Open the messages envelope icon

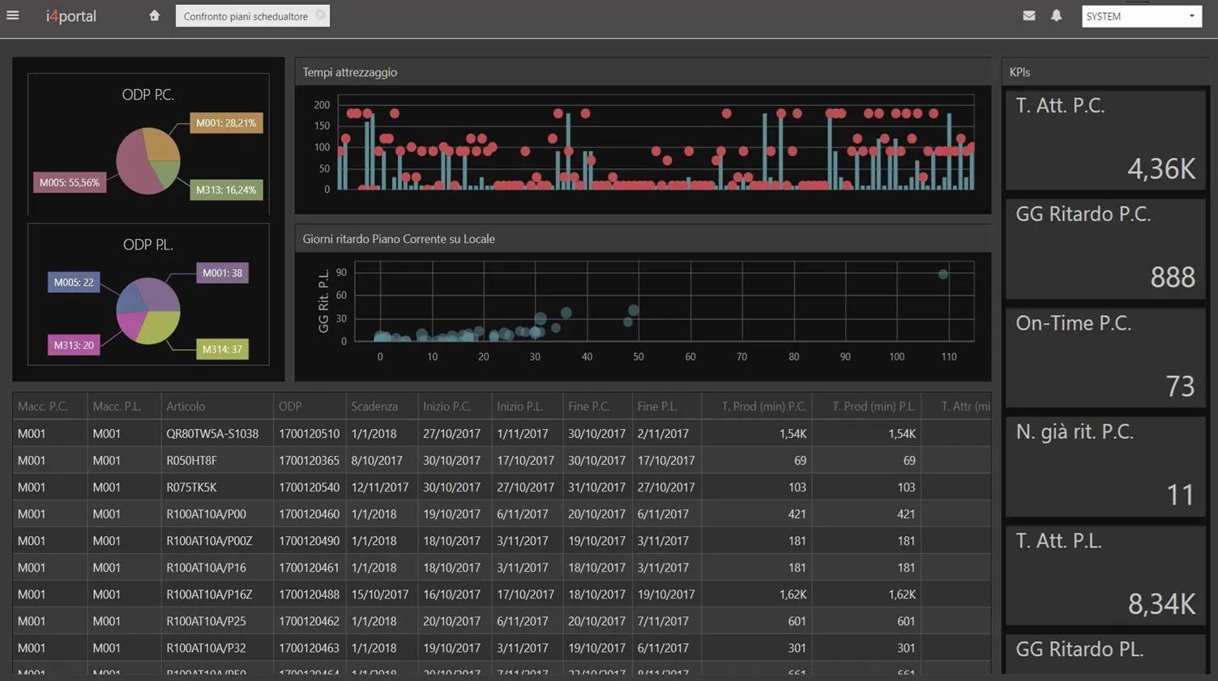tap(1029, 15)
